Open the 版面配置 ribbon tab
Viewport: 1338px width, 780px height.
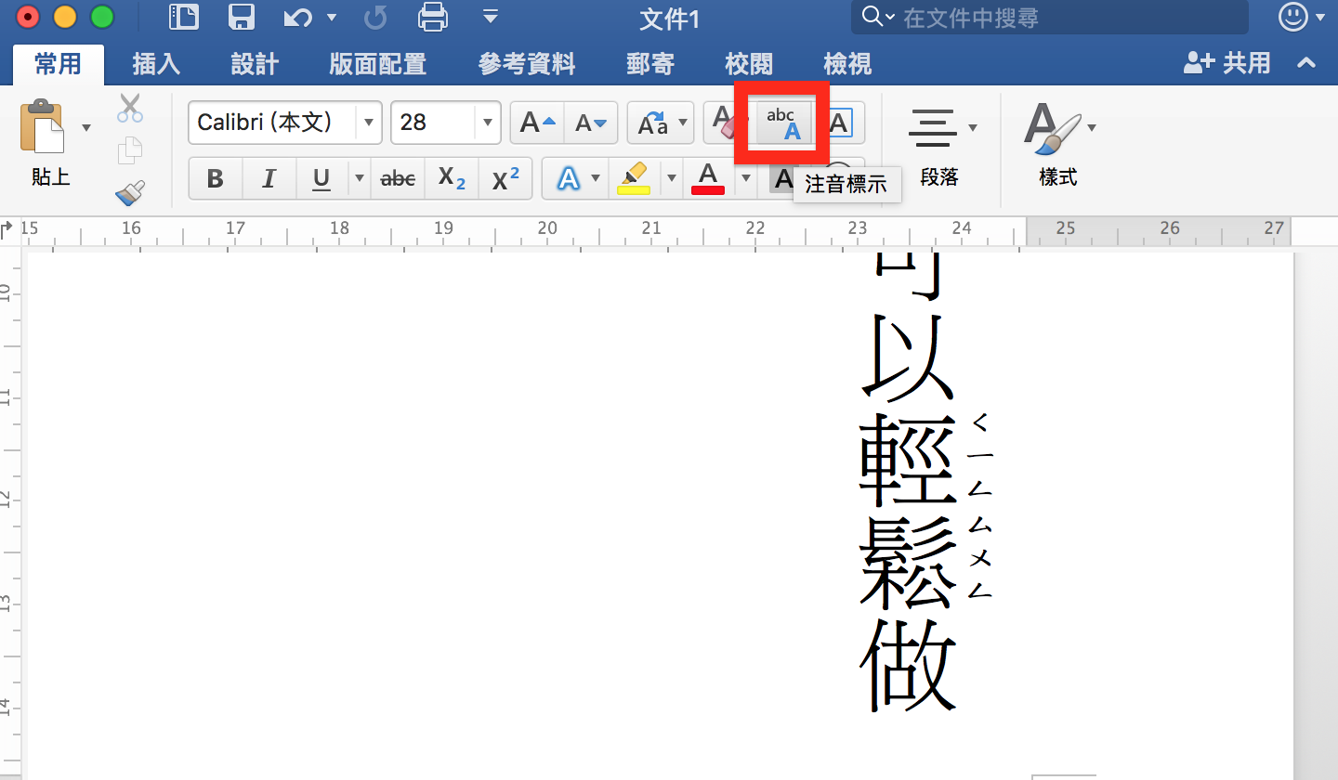377,63
